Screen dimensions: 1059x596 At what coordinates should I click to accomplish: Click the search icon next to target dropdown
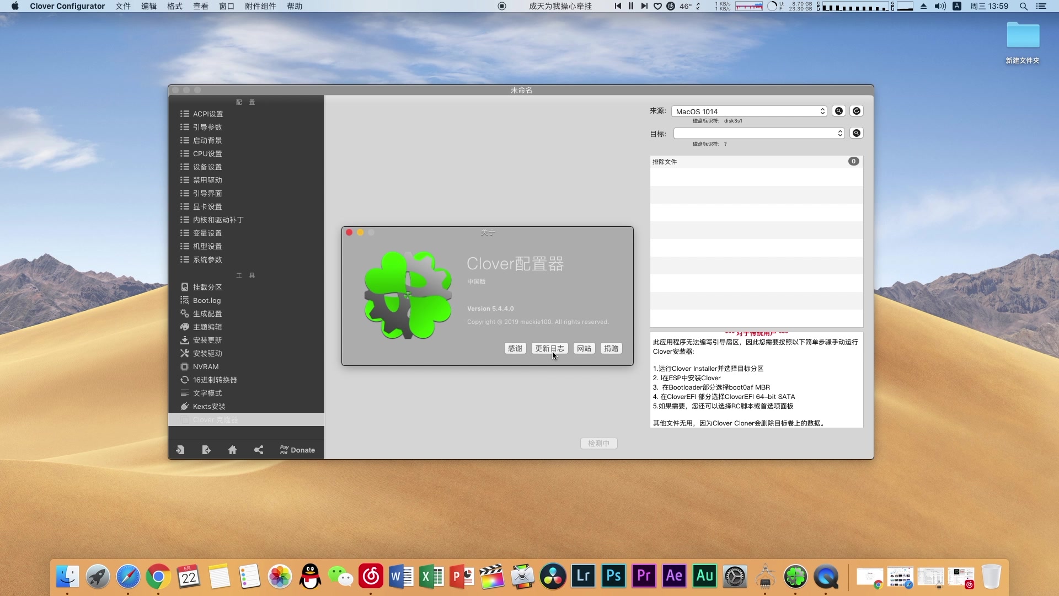pyautogui.click(x=857, y=133)
